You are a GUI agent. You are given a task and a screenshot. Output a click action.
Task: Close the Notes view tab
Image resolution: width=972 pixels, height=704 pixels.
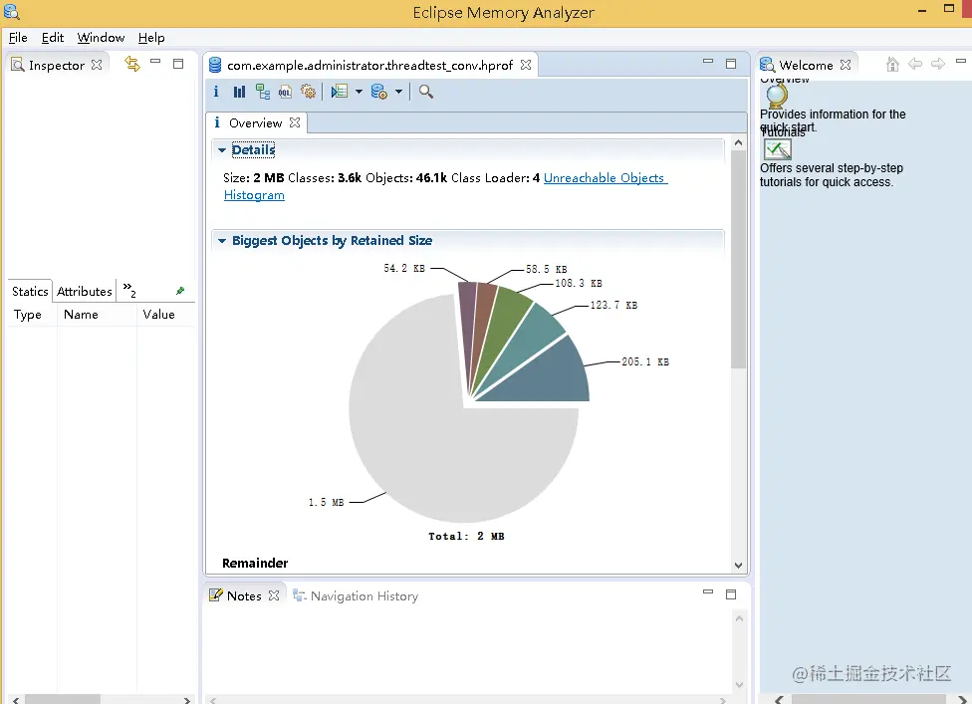click(x=274, y=594)
